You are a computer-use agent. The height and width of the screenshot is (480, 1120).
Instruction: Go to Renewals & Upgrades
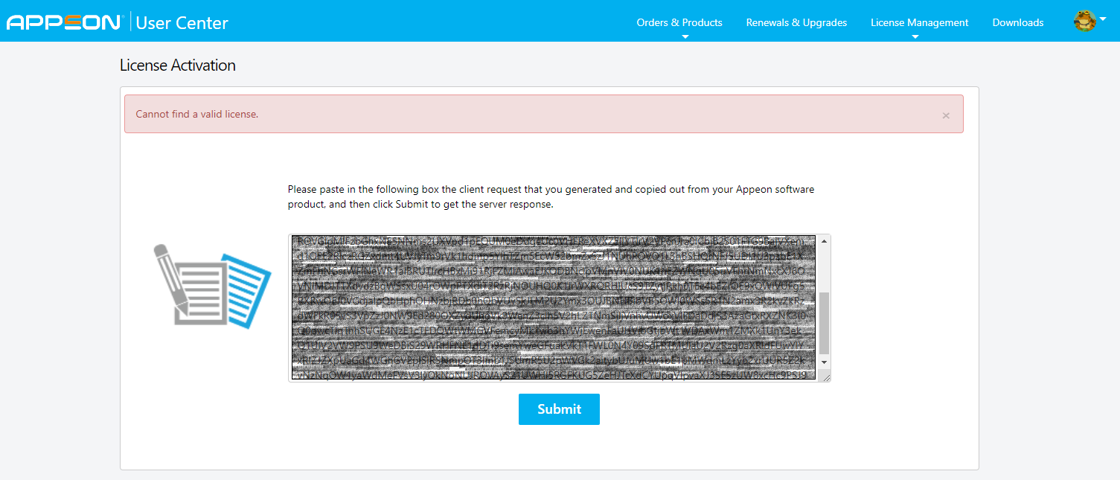[x=796, y=22]
